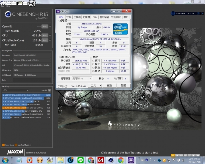Screen dimensions: 205x164
Task: Click the plus icon on the monitor gadget
Action: click(x=202, y=13)
